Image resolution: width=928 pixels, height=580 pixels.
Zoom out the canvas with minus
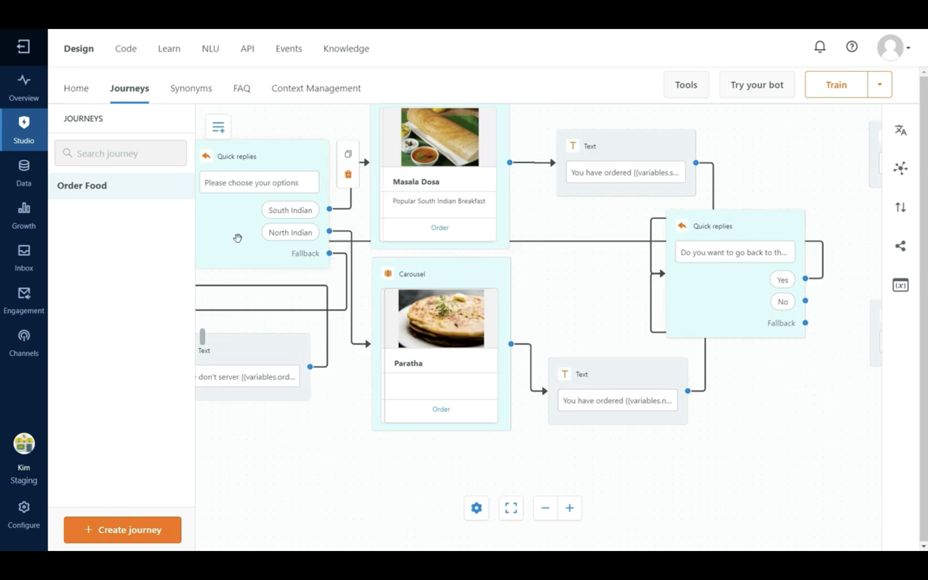pyautogui.click(x=545, y=508)
